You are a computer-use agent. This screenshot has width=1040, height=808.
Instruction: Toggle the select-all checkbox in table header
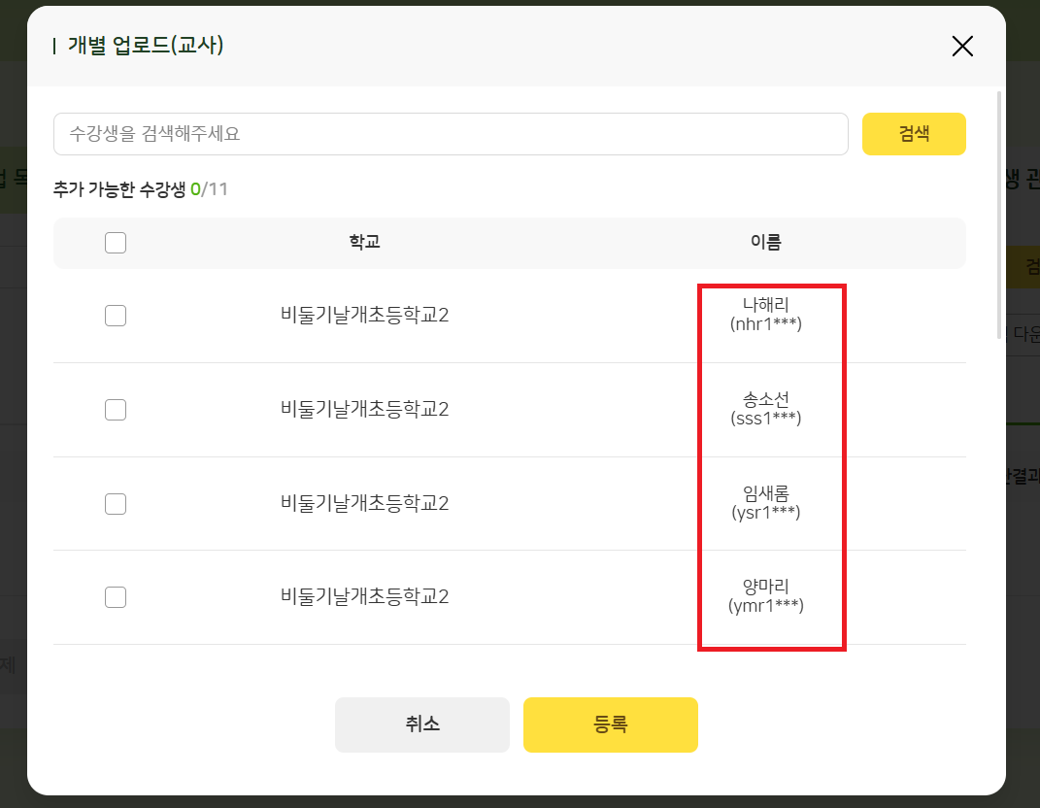[x=116, y=243]
